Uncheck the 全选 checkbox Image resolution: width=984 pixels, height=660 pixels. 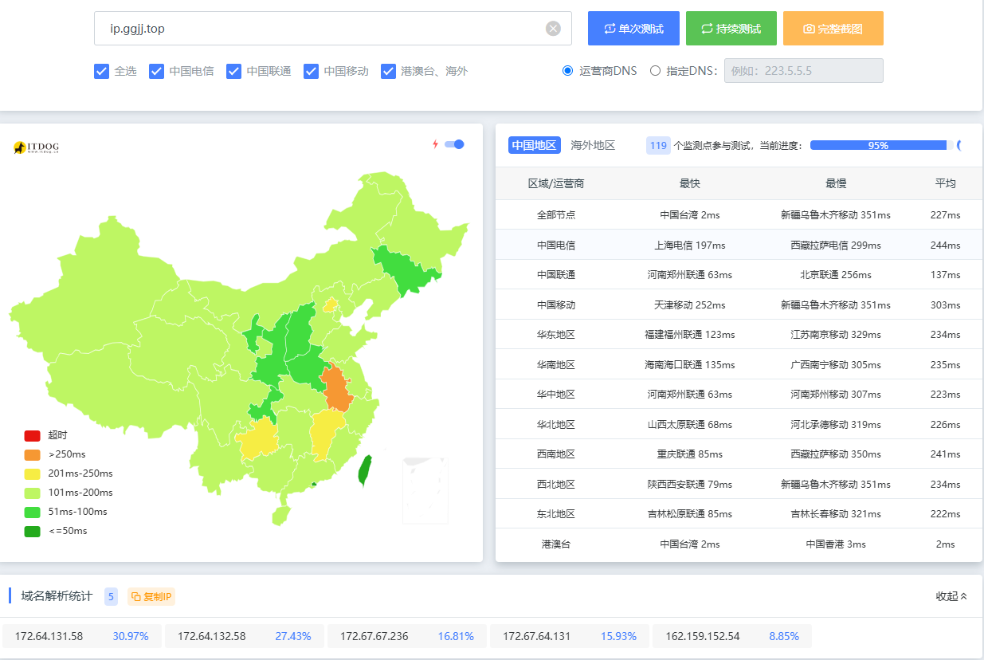click(x=102, y=71)
